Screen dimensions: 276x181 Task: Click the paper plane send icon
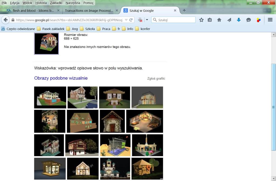[x=229, y=20]
